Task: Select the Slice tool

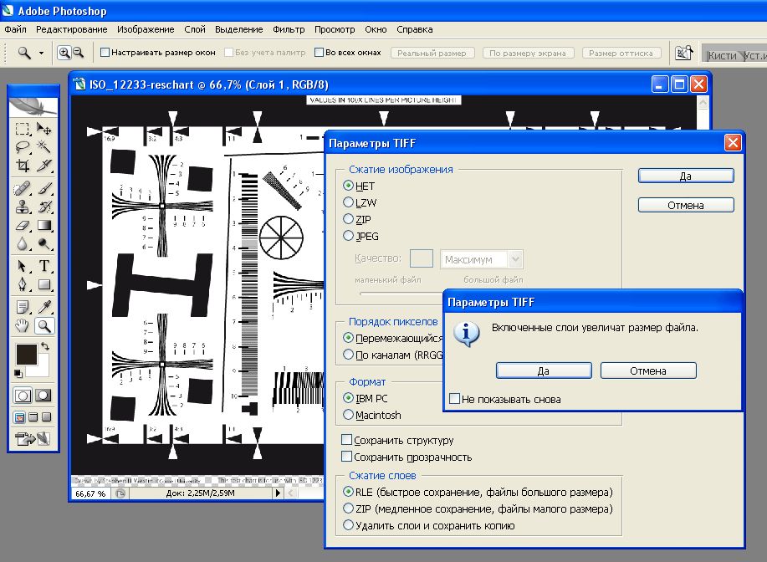Action: pyautogui.click(x=44, y=166)
